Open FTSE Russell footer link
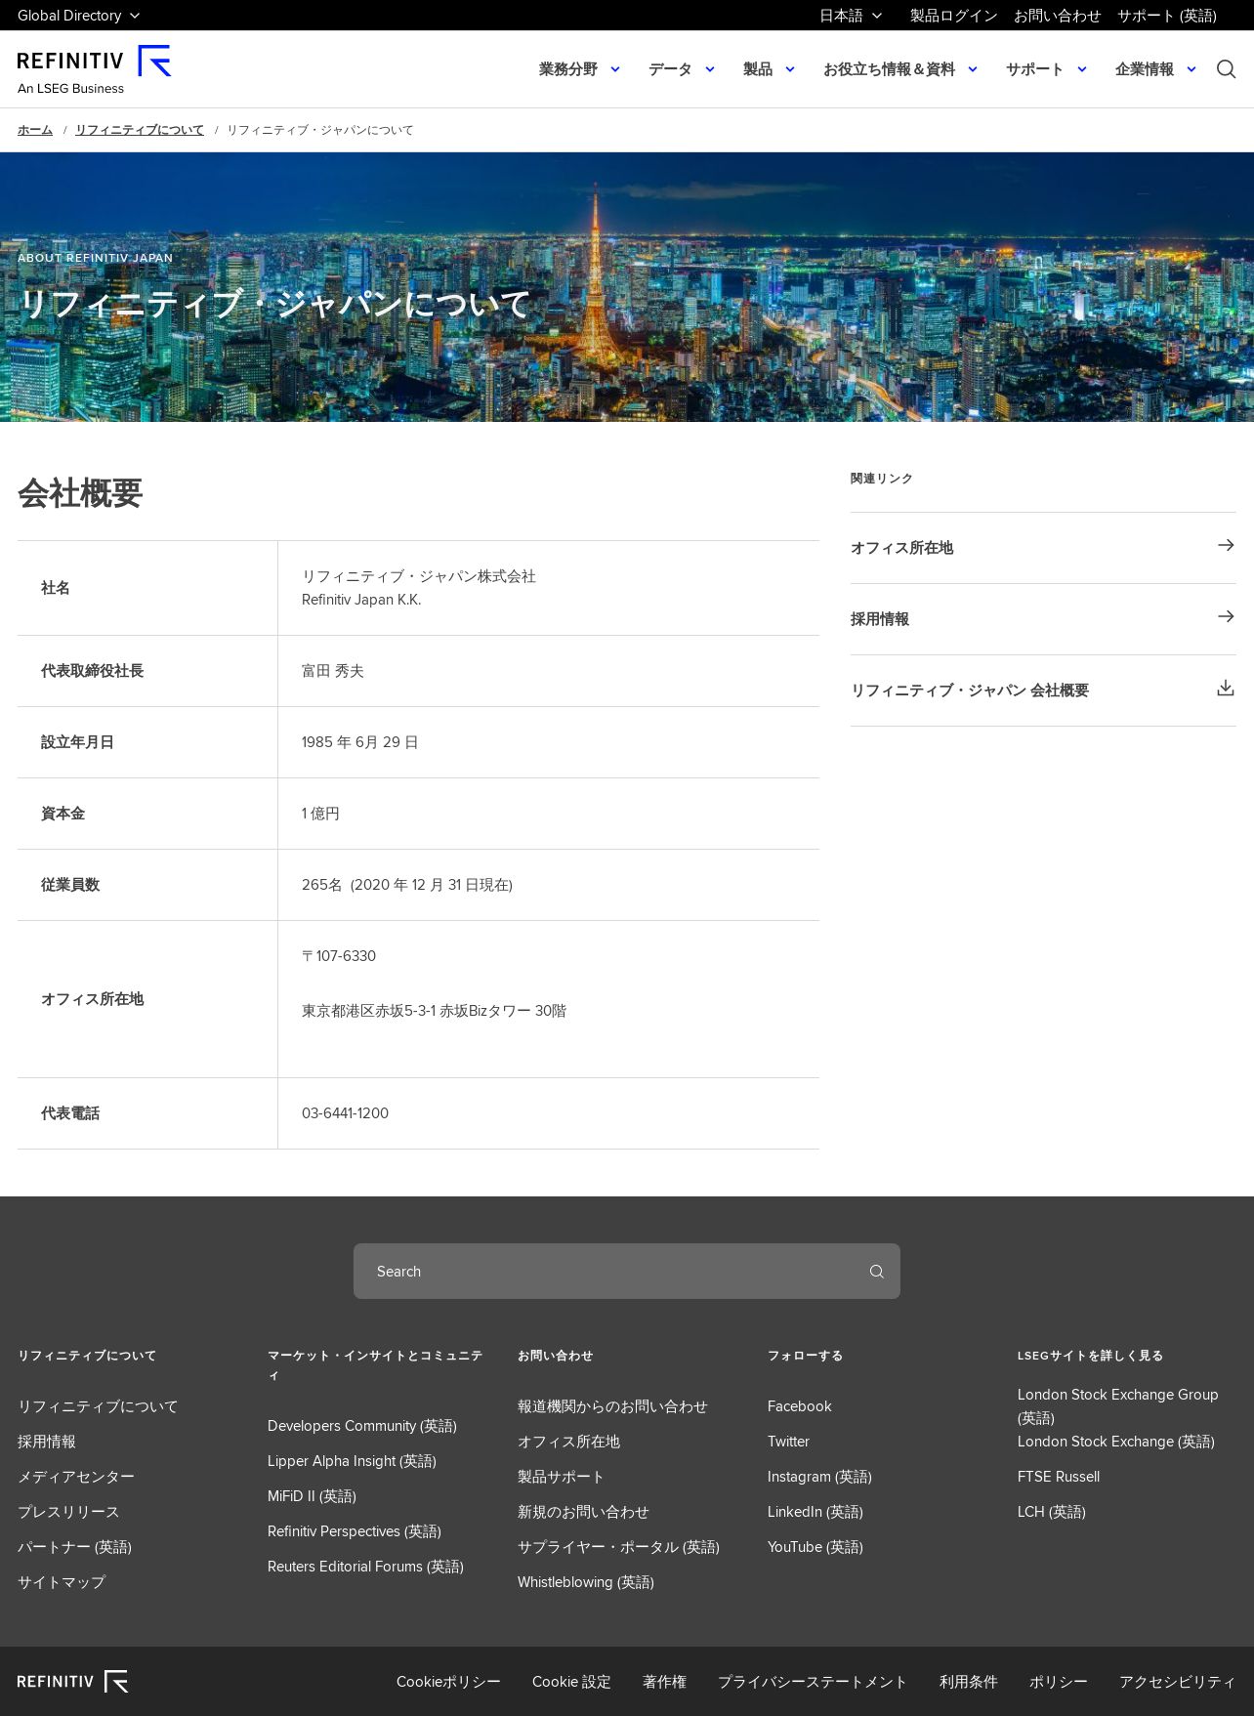Viewport: 1254px width, 1716px height. 1059,1477
